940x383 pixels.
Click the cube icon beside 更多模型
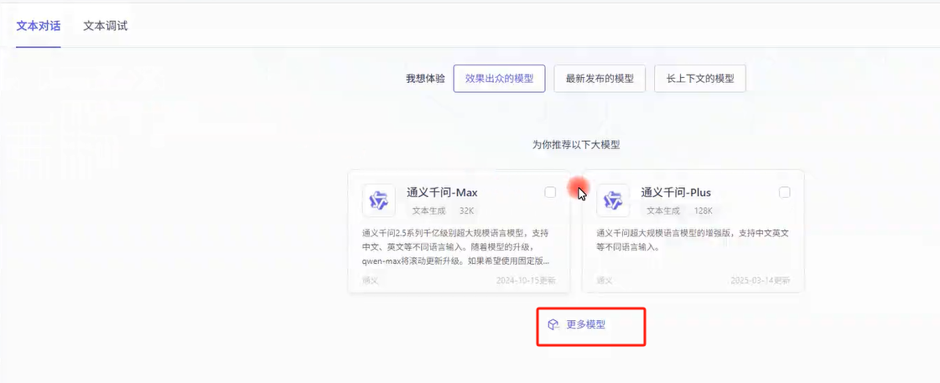click(x=553, y=325)
